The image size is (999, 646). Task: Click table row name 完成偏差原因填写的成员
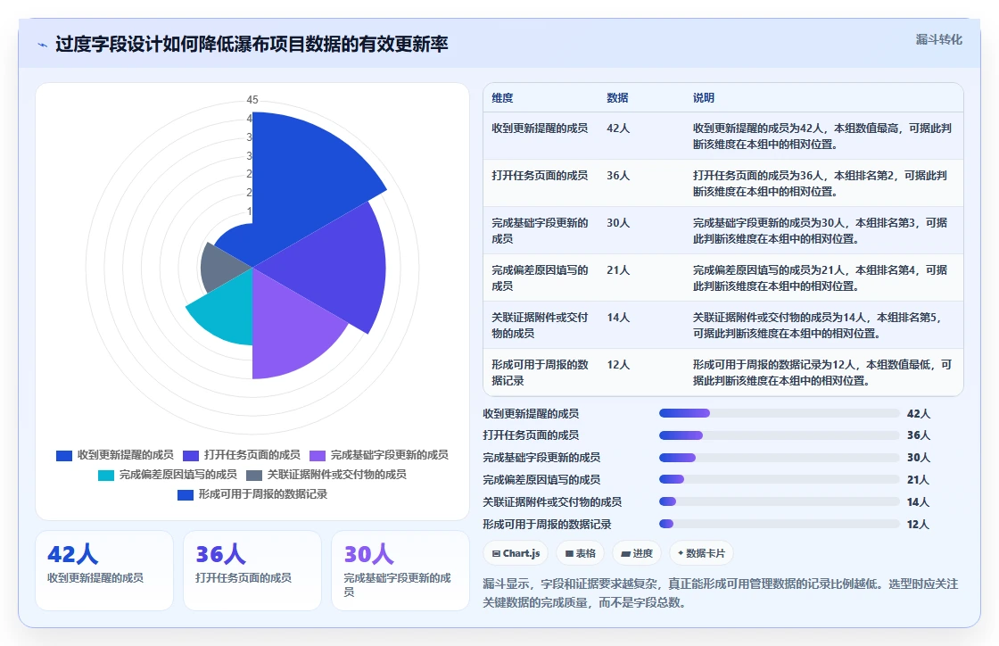click(x=540, y=277)
